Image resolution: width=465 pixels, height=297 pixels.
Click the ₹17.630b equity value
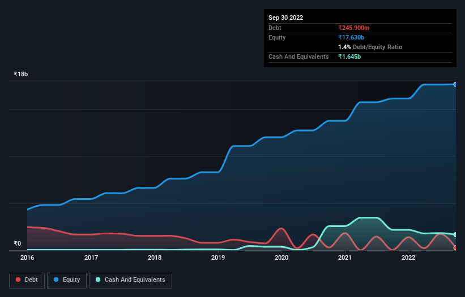point(351,37)
